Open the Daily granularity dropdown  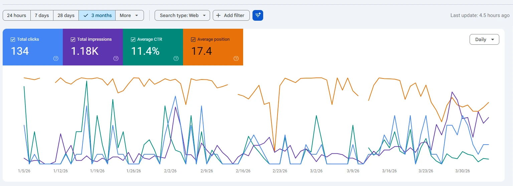[x=484, y=39]
